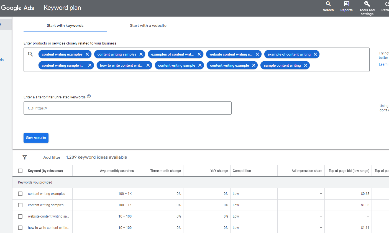Screen dimensions: 389x233
Task: Click the filter funnel icon above results
Action: [x=25, y=157]
